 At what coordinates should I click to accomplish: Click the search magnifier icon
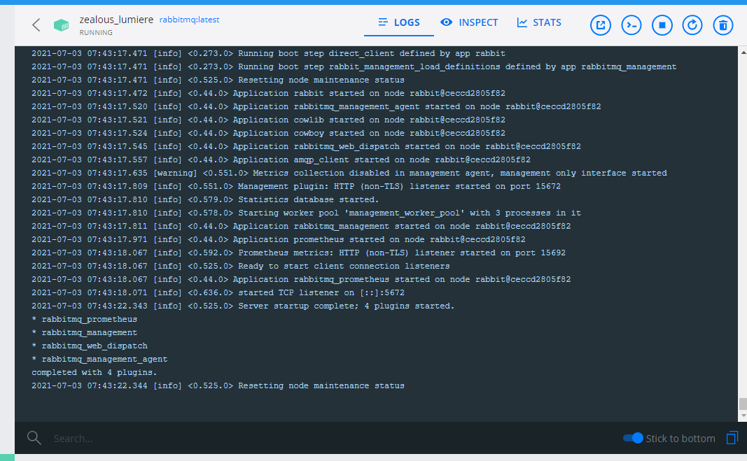click(x=34, y=438)
